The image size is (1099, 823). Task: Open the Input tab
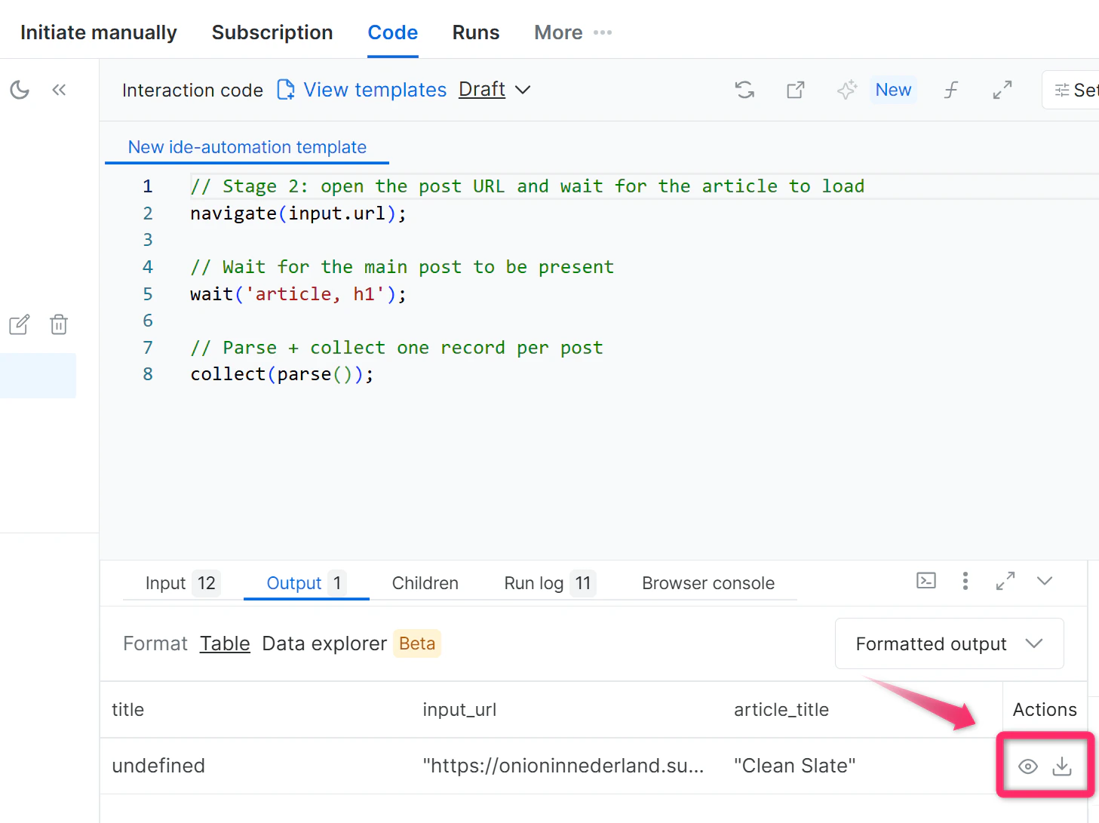point(182,583)
